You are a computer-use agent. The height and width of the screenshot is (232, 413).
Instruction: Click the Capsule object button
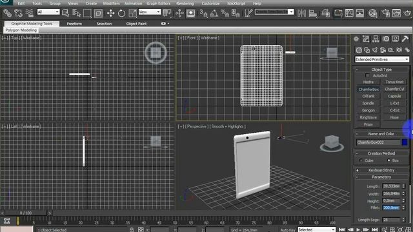394,96
